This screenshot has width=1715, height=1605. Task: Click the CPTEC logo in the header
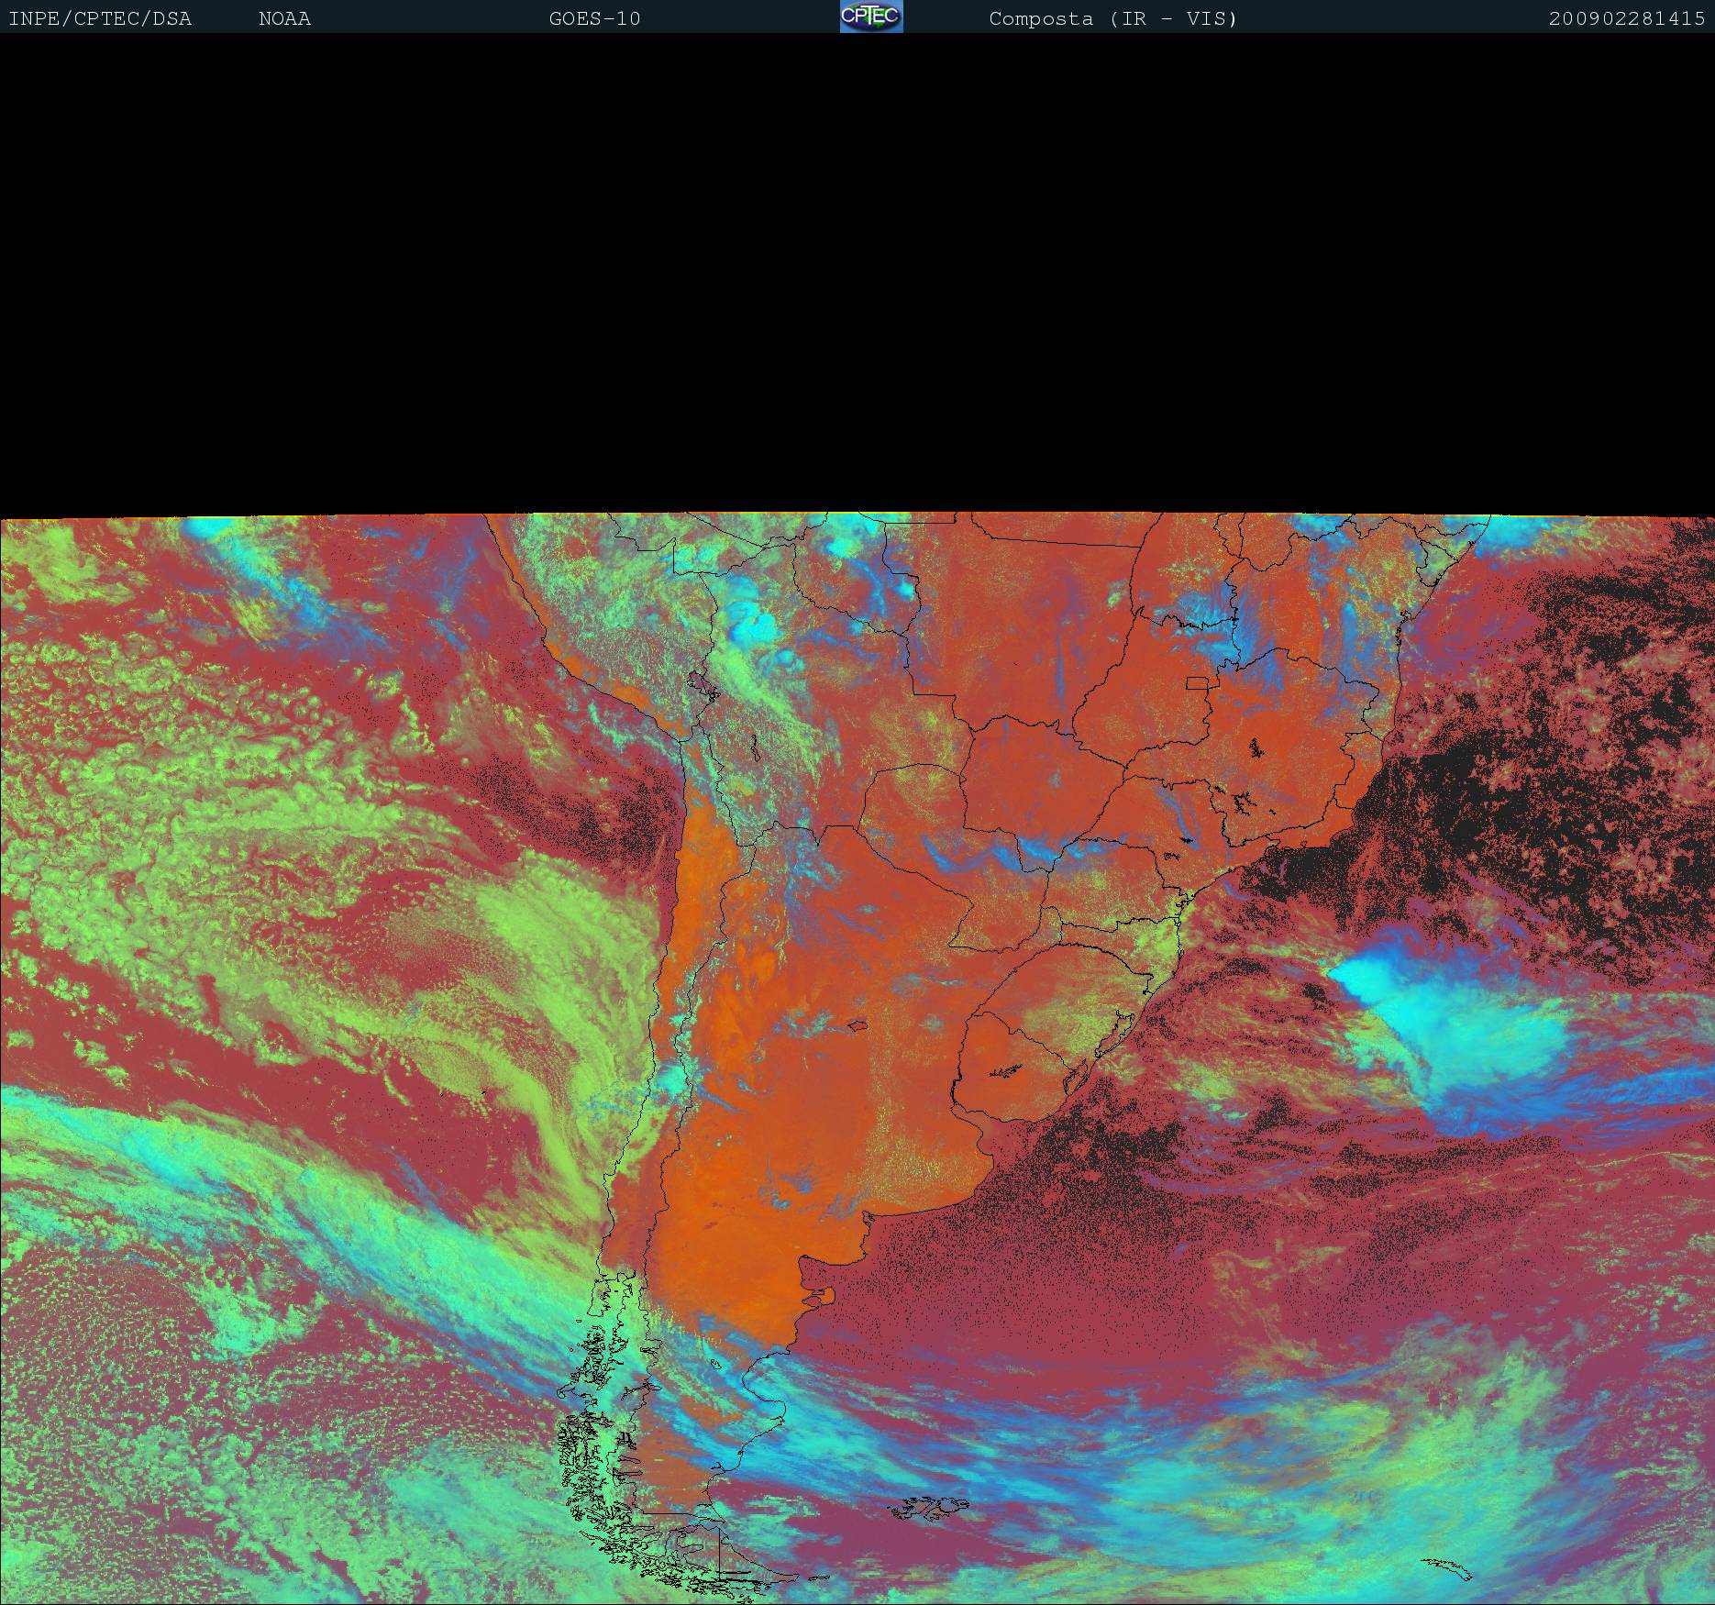click(871, 17)
